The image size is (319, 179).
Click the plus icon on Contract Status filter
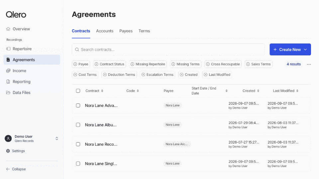(x=96, y=64)
